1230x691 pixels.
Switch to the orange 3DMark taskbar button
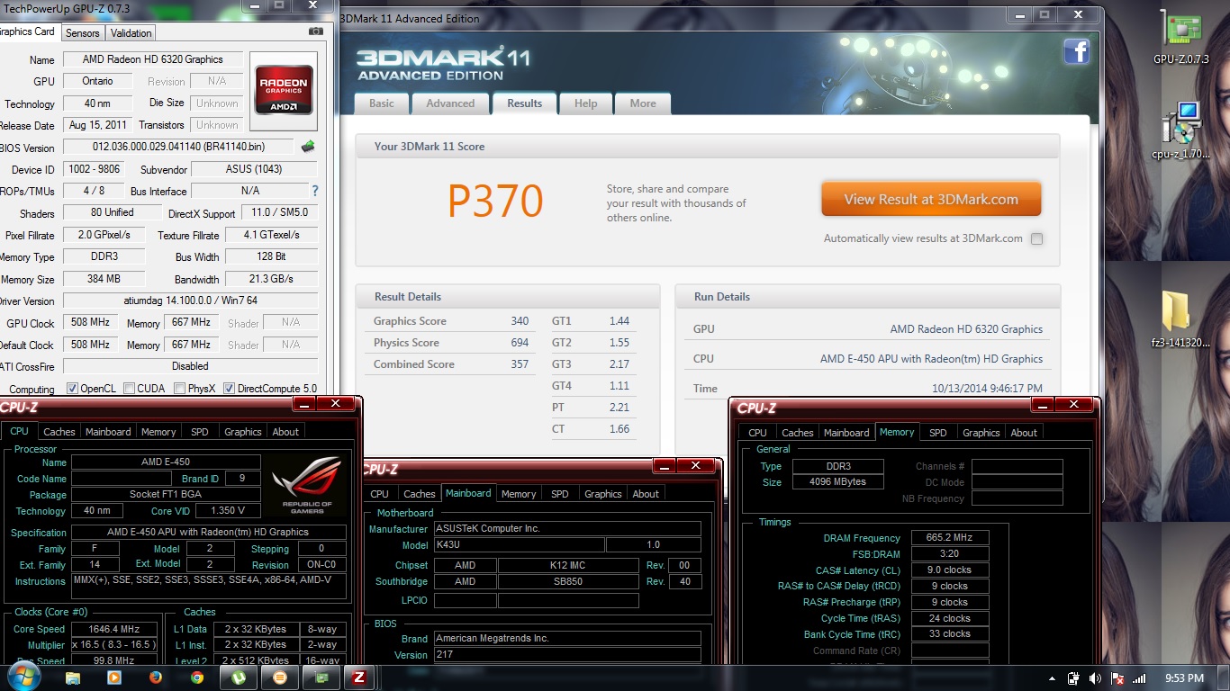pos(280,678)
